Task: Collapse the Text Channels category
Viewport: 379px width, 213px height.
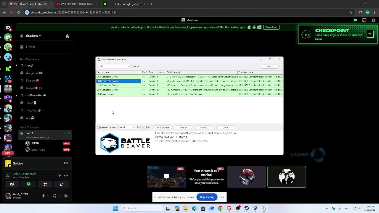Action: (29, 59)
